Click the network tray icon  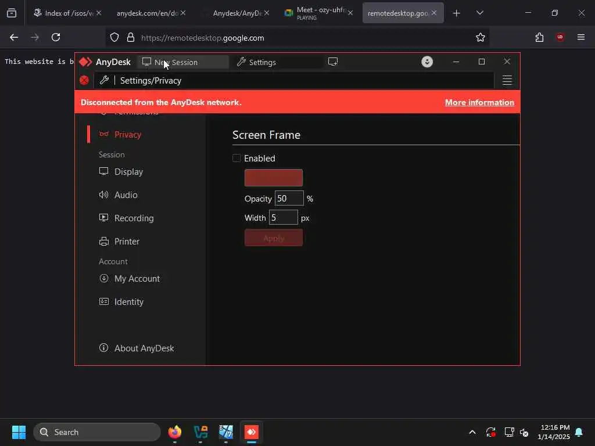[x=509, y=432]
